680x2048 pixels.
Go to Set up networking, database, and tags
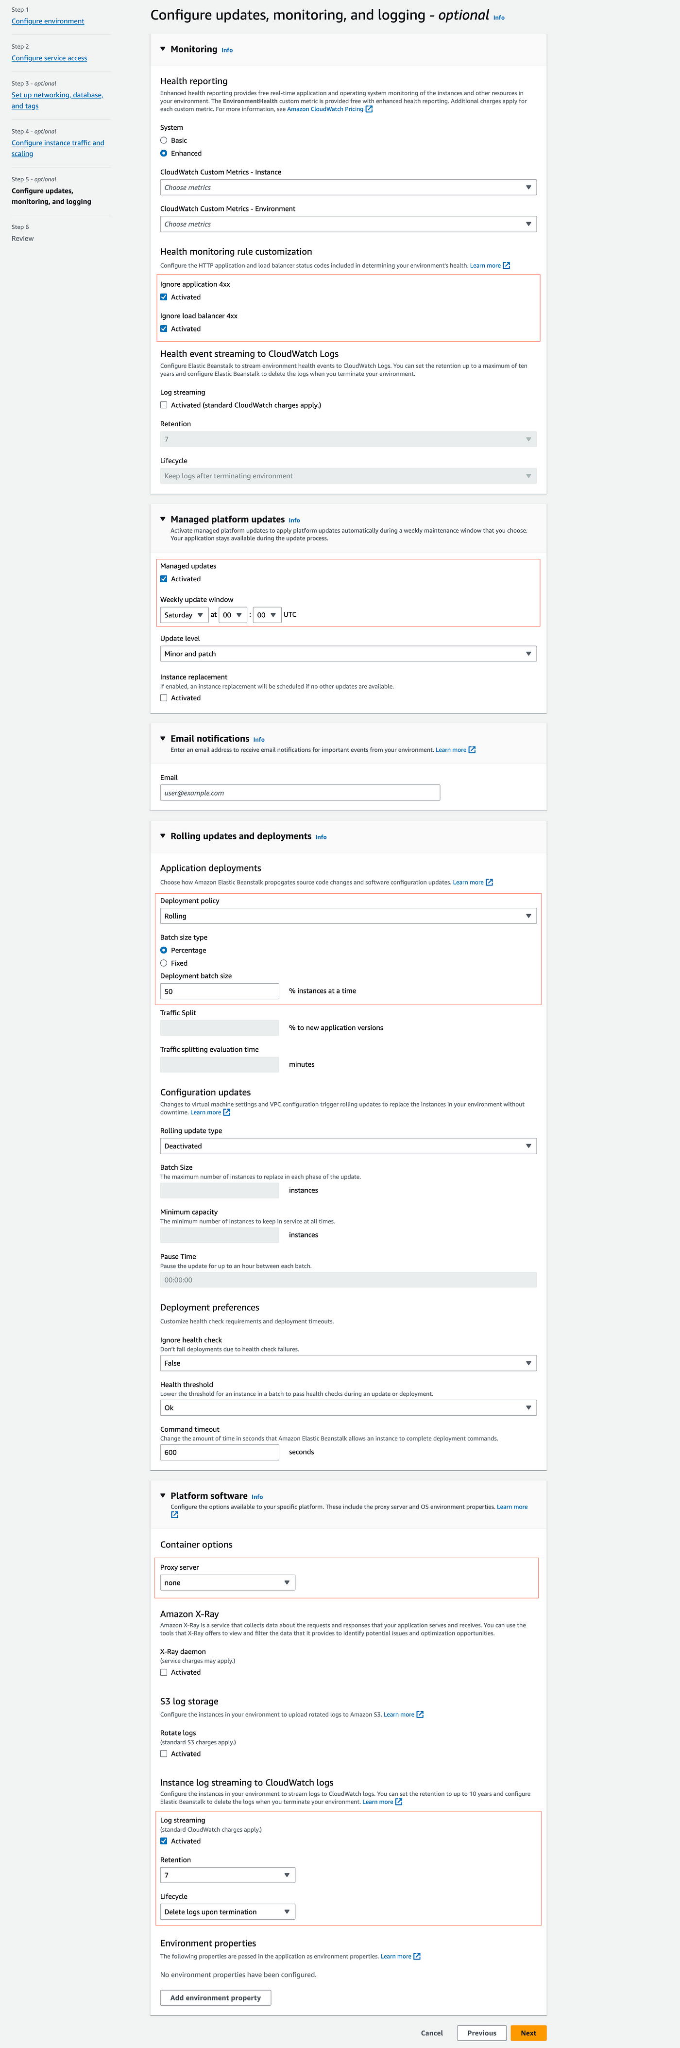[x=57, y=100]
